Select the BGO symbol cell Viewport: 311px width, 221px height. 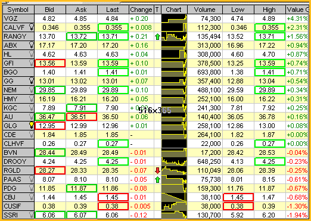(18, 72)
